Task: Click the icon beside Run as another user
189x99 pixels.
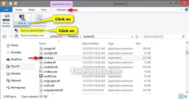Action: click(x=16, y=35)
